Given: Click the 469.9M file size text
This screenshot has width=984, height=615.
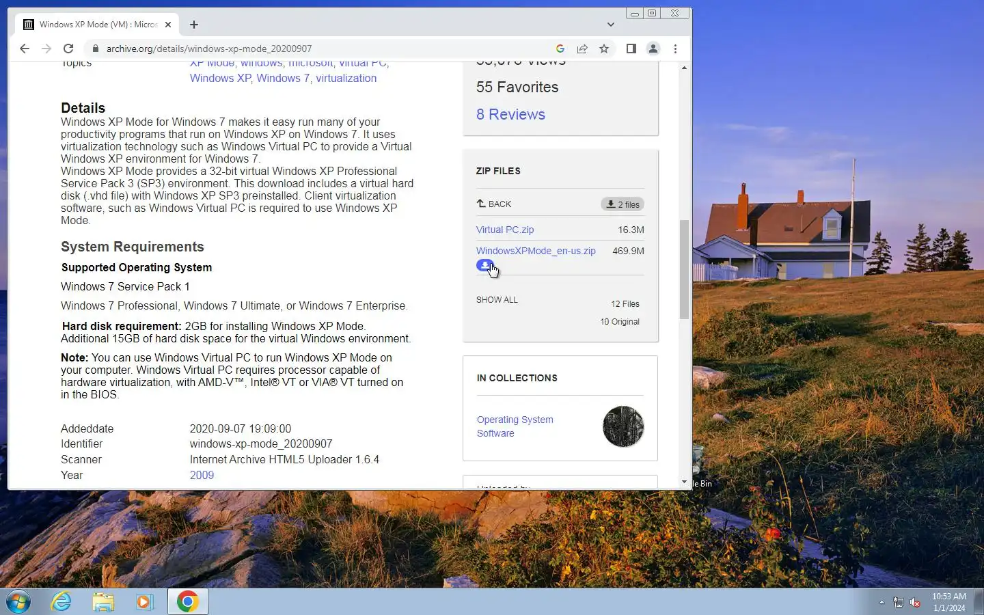Looking at the screenshot, I should (x=629, y=251).
